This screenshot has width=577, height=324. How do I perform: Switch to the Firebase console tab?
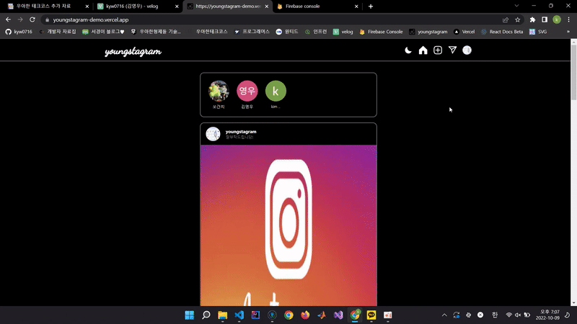click(x=317, y=6)
